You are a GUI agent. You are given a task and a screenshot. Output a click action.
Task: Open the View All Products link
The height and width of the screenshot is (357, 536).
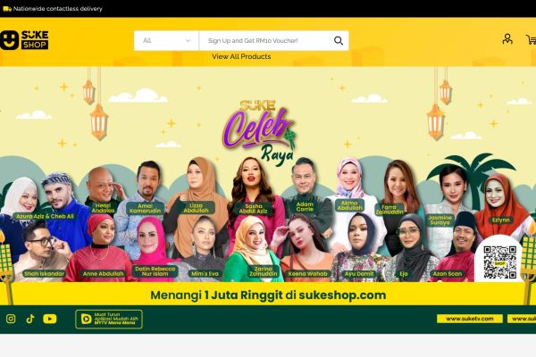coord(241,56)
